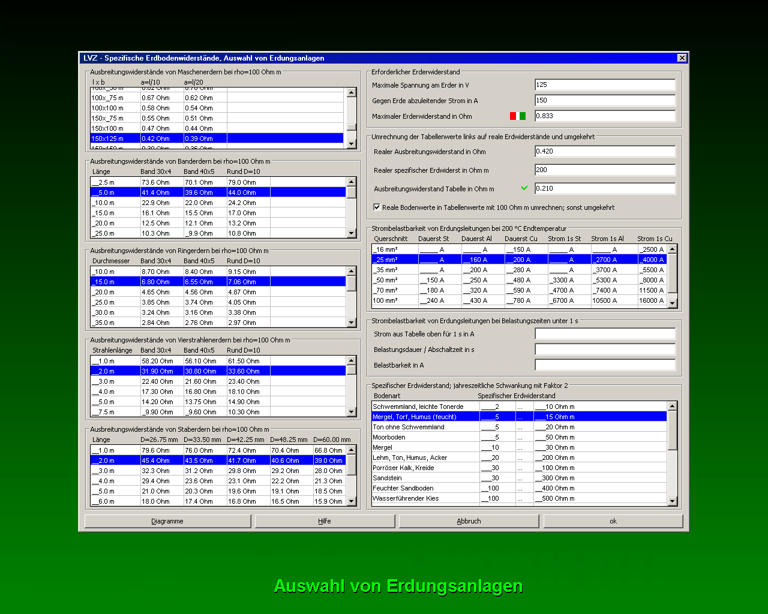Click the Gegen Erde abzuleitender Strom field

click(x=605, y=100)
